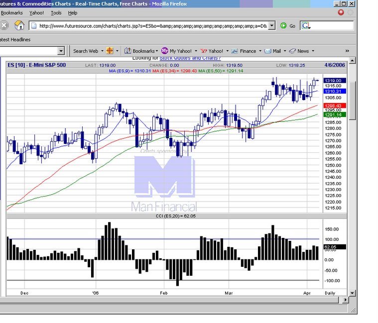Click the LAST: 1319.00 readout
Screen dimensions: 378x323
pyautogui.click(x=101, y=65)
